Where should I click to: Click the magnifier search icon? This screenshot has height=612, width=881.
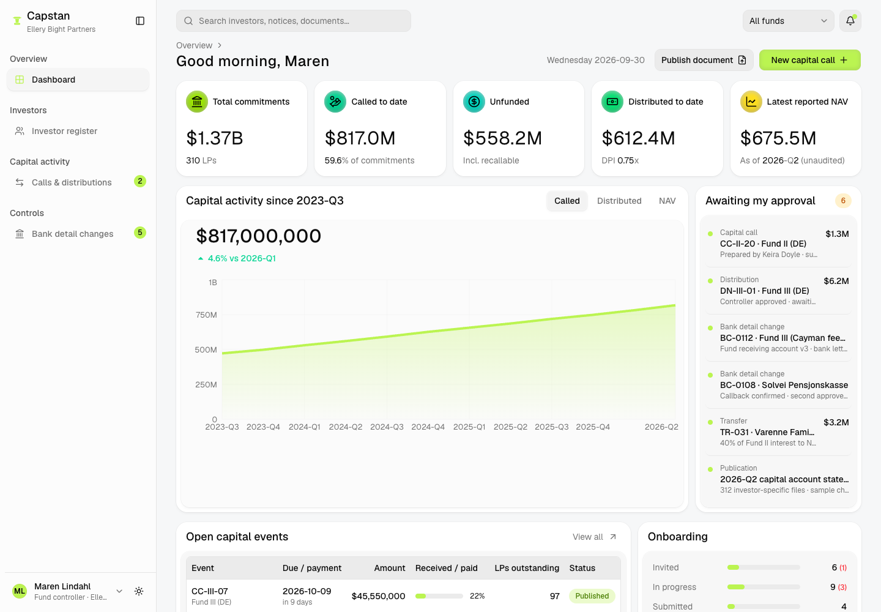pyautogui.click(x=188, y=21)
